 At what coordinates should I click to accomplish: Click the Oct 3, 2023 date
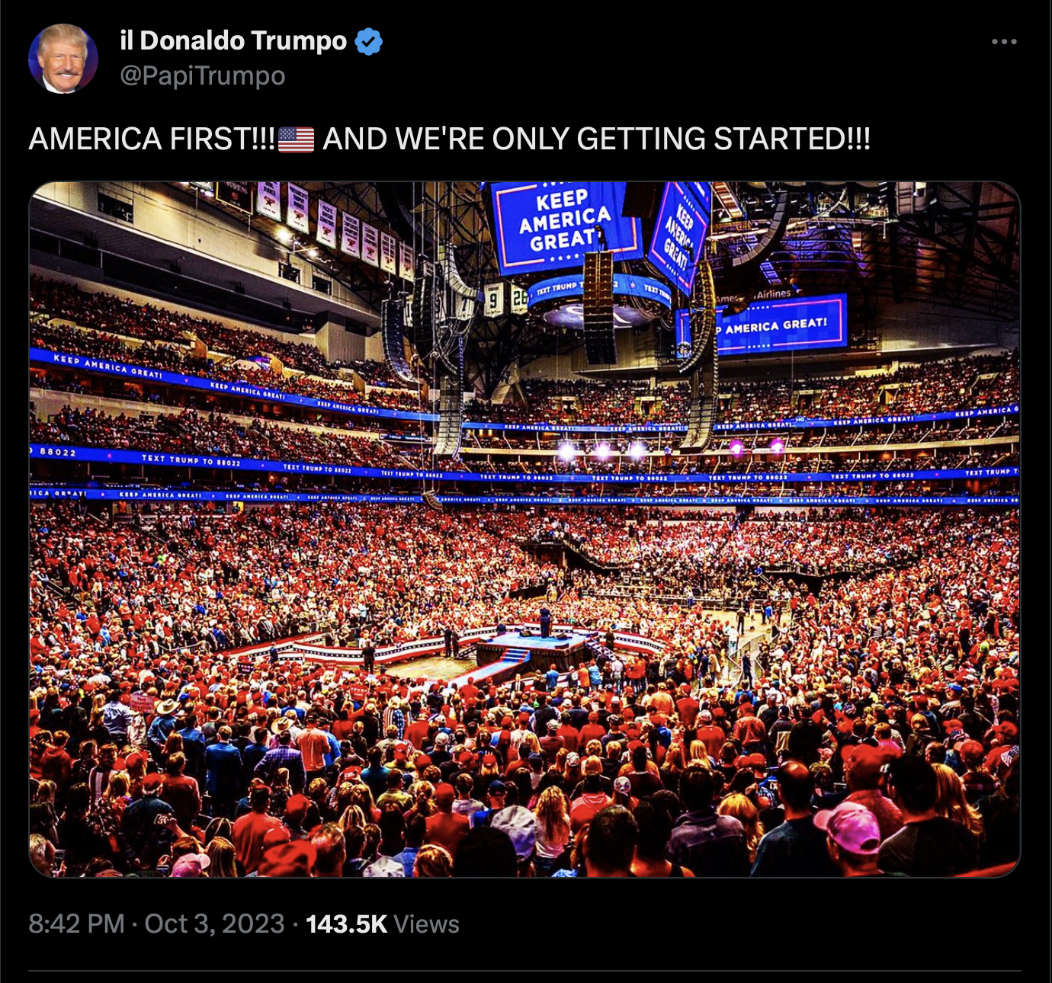point(214,924)
